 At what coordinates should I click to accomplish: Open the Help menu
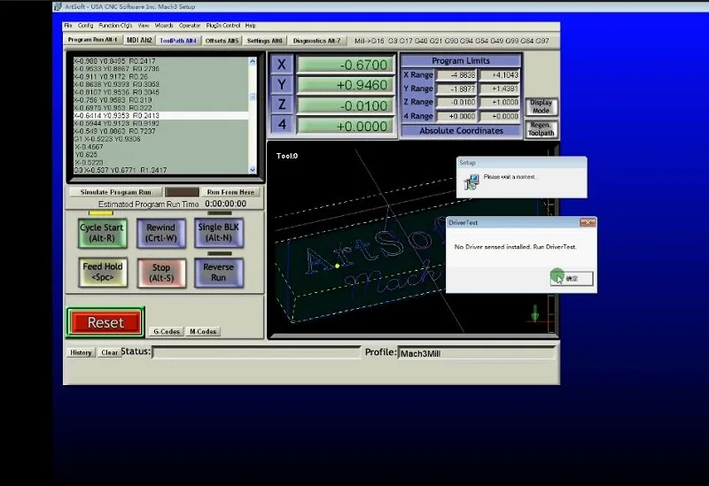[x=250, y=26]
